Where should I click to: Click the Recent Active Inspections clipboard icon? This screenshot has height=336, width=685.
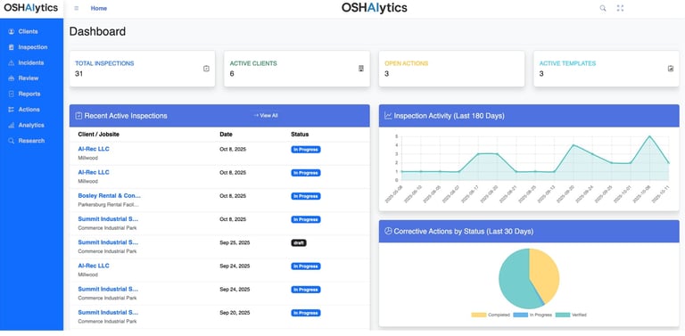pos(78,116)
